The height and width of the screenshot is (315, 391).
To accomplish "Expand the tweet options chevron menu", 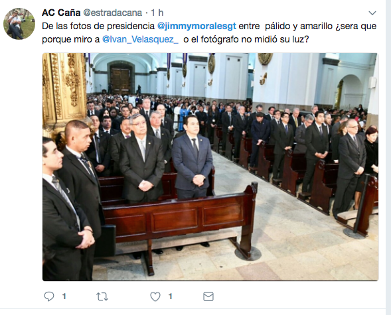I will 372,13.
